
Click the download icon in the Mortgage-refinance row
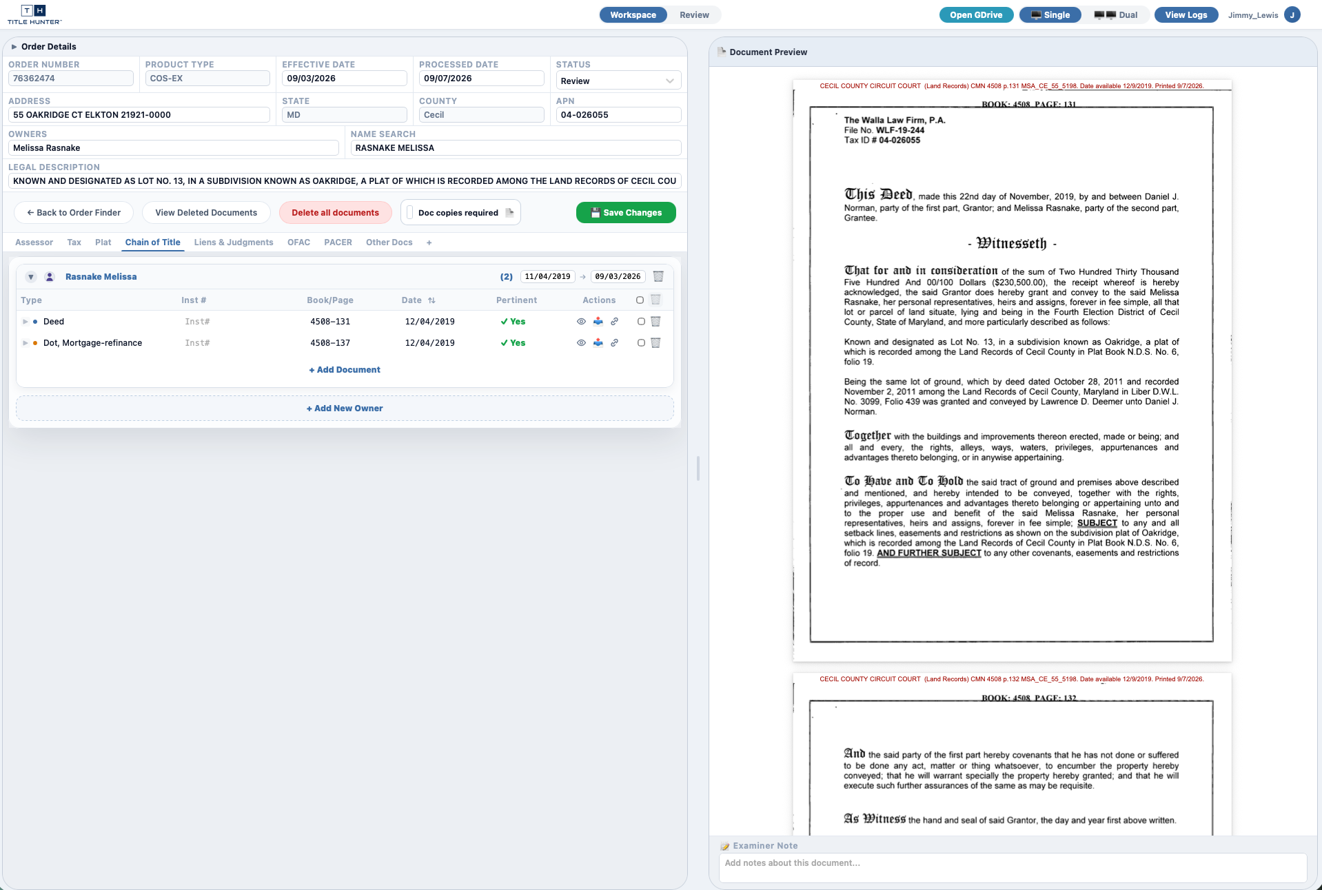coord(598,343)
